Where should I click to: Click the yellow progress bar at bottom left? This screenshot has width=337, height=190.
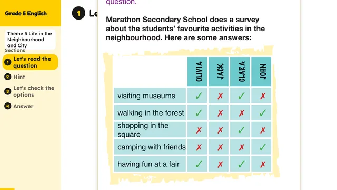tap(7, 189)
